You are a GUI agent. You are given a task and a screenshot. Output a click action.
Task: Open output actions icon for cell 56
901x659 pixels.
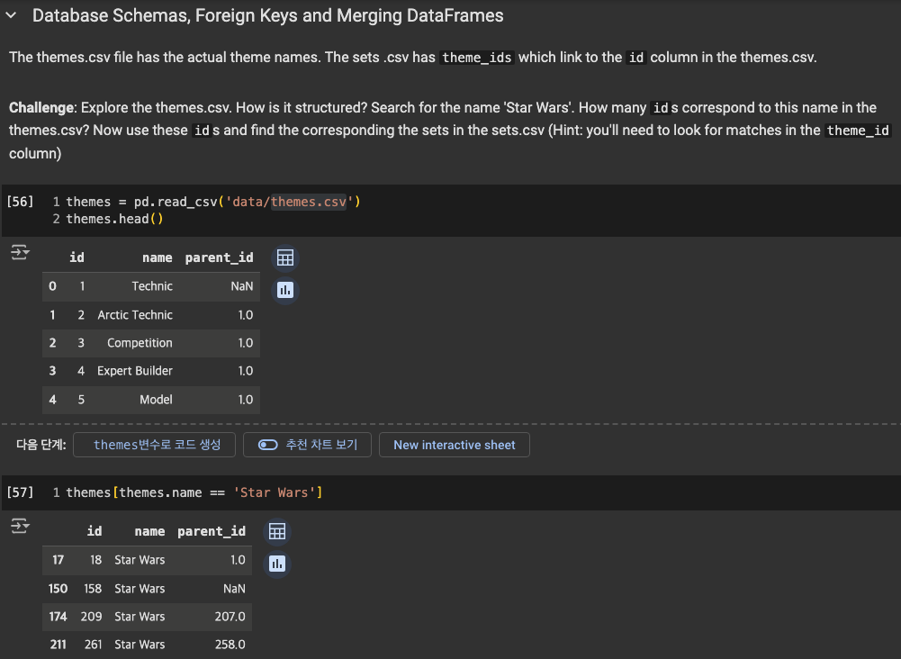tap(20, 252)
